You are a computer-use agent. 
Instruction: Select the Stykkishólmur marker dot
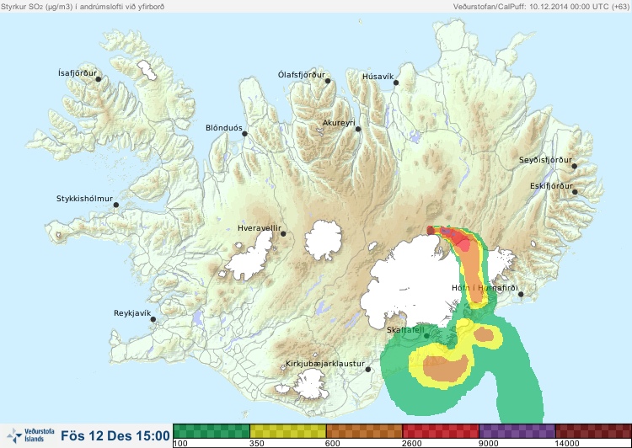(116, 205)
